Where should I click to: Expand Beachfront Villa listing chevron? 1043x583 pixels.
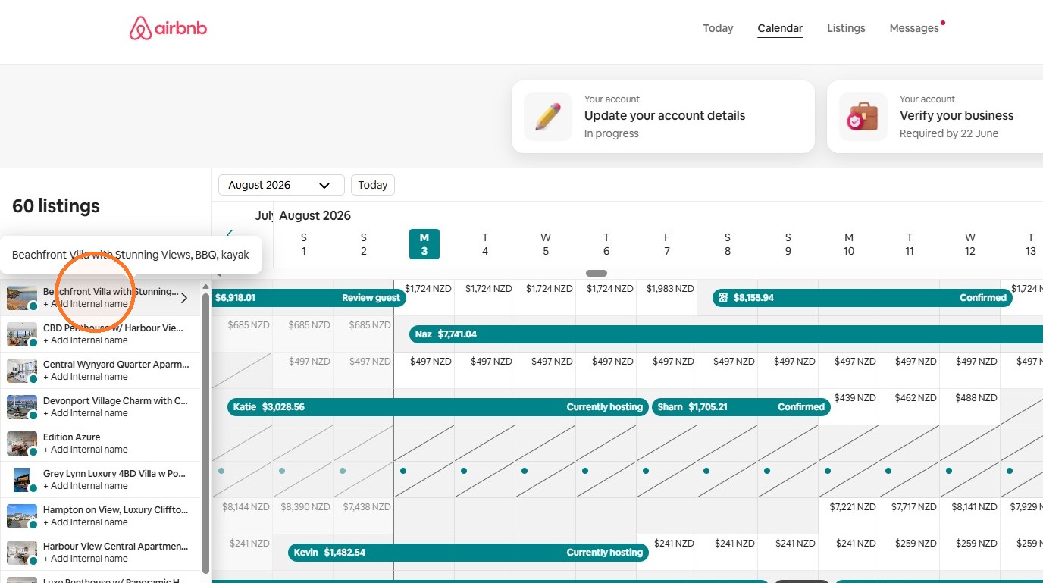click(183, 298)
